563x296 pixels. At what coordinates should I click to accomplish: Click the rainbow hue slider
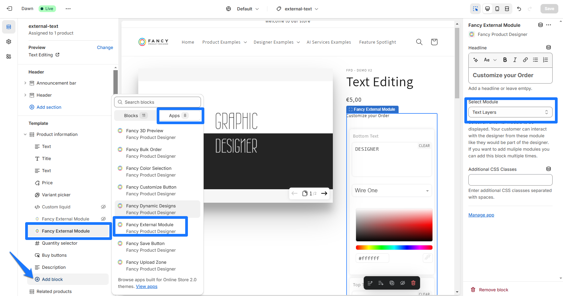pyautogui.click(x=394, y=247)
